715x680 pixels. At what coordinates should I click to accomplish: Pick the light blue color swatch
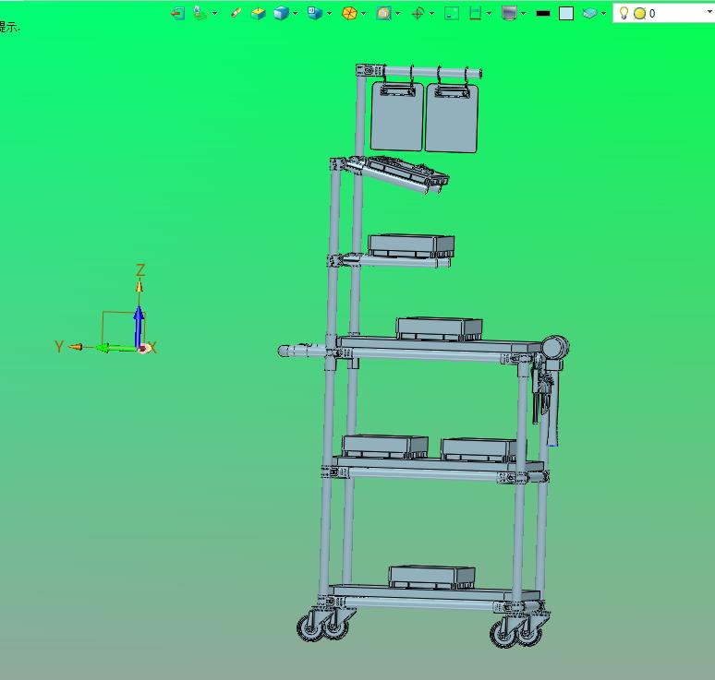click(x=566, y=14)
